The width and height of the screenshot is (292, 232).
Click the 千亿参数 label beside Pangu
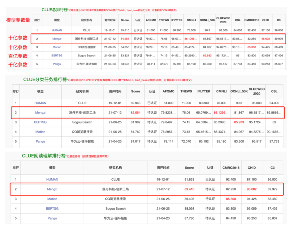(x=18, y=65)
